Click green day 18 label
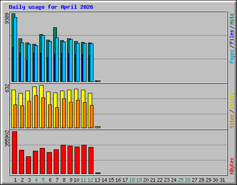Screen dimensions: 237x185 click(132, 180)
